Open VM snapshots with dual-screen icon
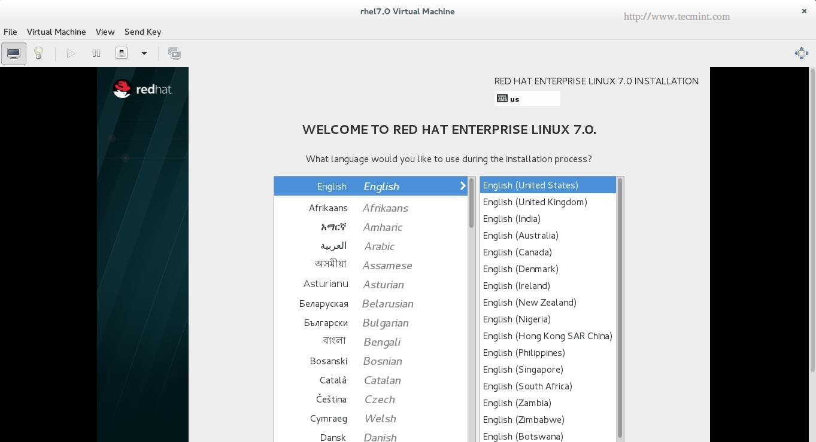 174,53
